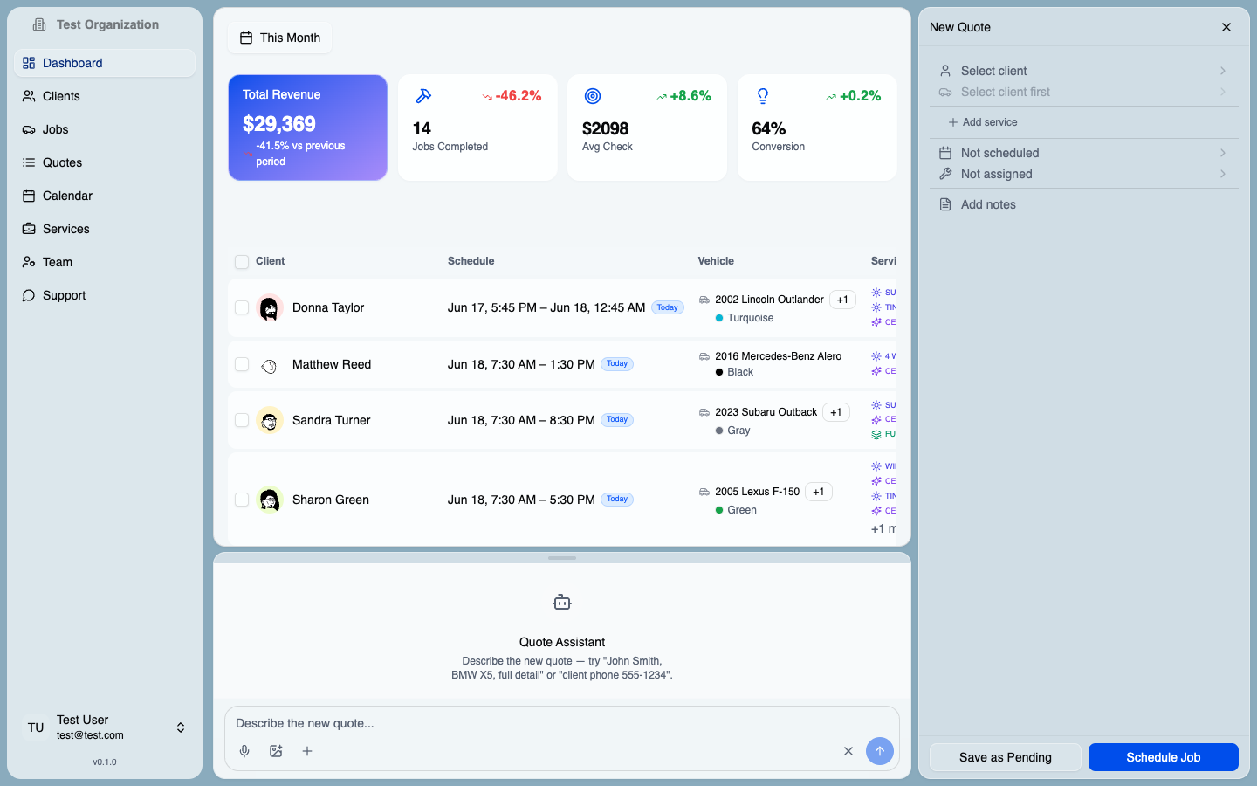Check the box for Donna Taylor's row

point(242,307)
